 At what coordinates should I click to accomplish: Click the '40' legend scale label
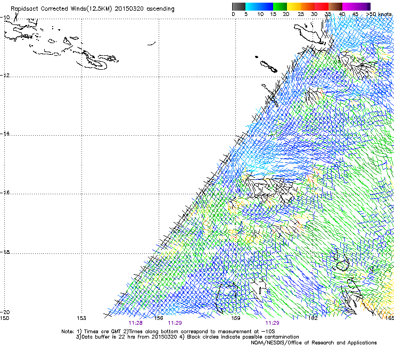tap(342, 14)
